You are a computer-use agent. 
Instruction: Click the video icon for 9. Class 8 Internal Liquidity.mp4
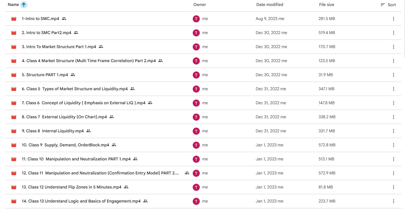click(14, 131)
